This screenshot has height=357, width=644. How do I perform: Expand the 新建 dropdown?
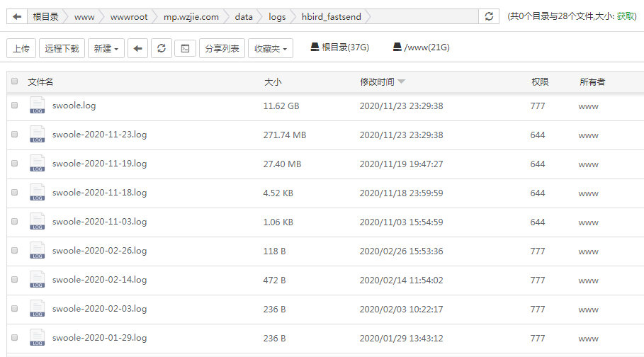click(106, 48)
